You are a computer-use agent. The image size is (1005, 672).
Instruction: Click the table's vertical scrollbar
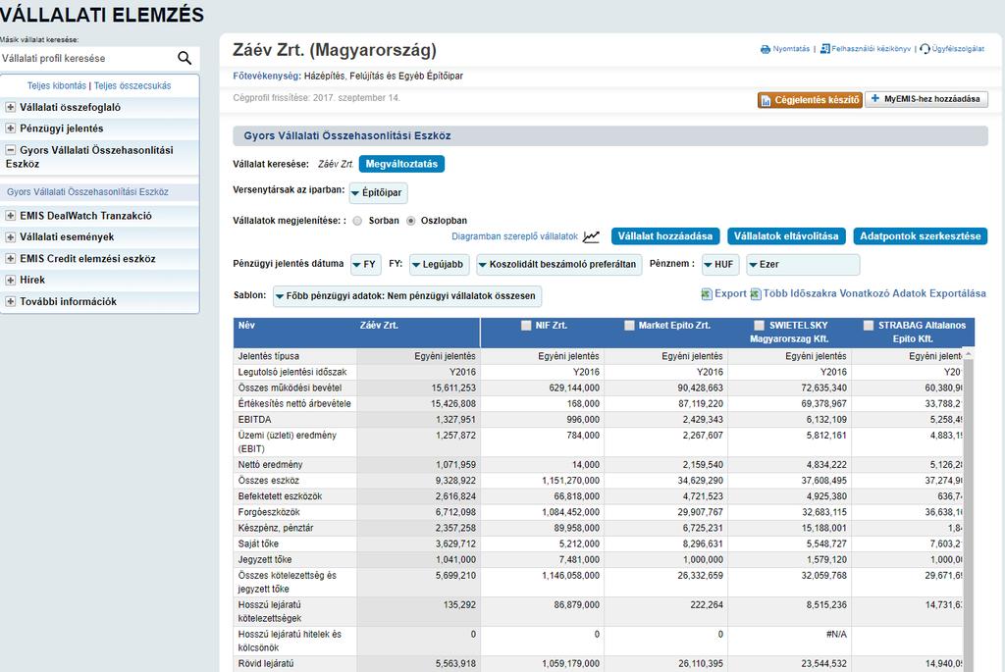point(969,512)
